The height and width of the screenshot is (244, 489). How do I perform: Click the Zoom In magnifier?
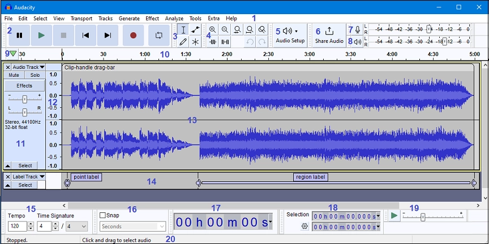212,30
